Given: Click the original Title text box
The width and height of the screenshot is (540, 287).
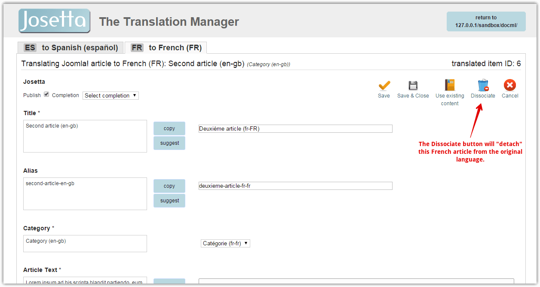Looking at the screenshot, I should (85, 136).
